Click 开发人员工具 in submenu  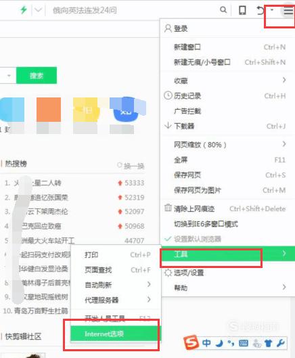coord(116,318)
